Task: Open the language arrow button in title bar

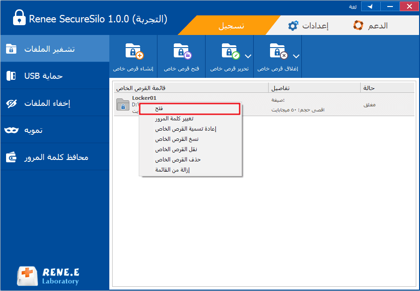Action: click(371, 7)
